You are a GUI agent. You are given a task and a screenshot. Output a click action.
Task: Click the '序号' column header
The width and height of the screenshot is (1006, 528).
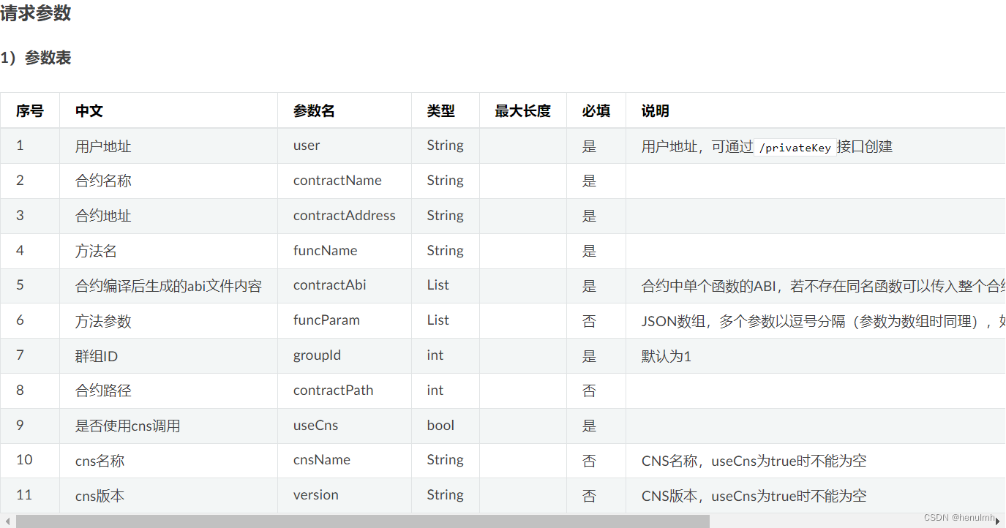[30, 110]
